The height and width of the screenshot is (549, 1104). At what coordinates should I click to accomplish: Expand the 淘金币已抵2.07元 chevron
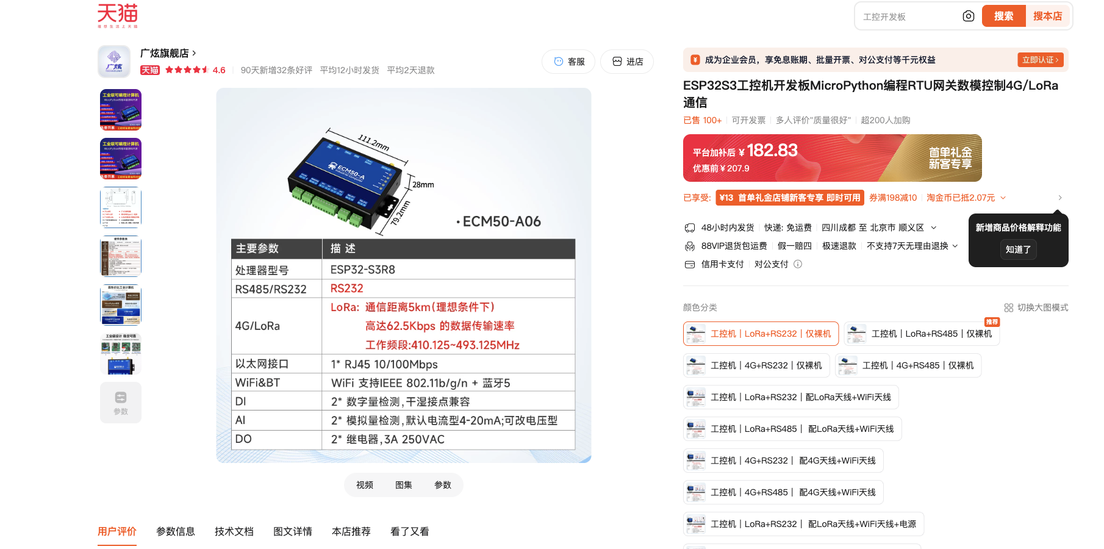pos(1003,198)
